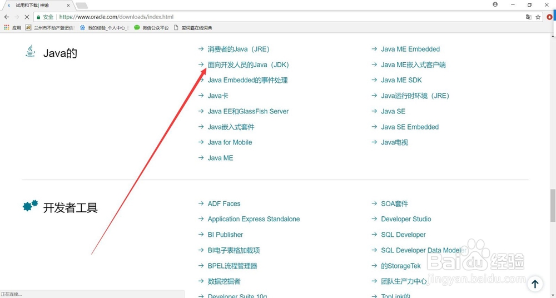This screenshot has width=556, height=298.
Task: Click the 开发者工具 section heading
Action: click(x=70, y=207)
